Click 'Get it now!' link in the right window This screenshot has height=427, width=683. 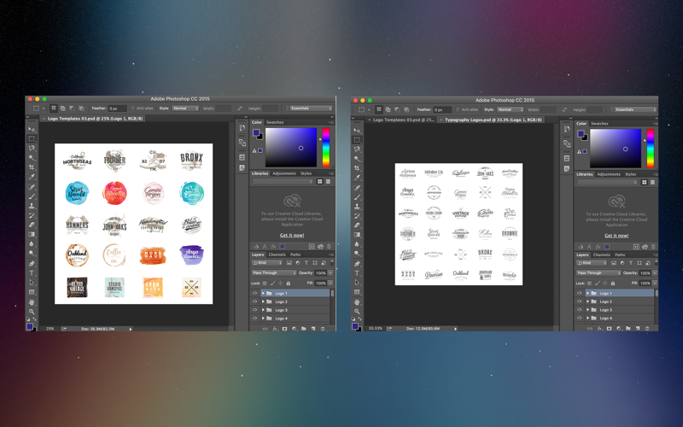616,236
